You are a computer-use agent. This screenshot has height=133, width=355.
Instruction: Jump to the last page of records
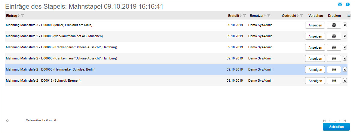(345, 121)
